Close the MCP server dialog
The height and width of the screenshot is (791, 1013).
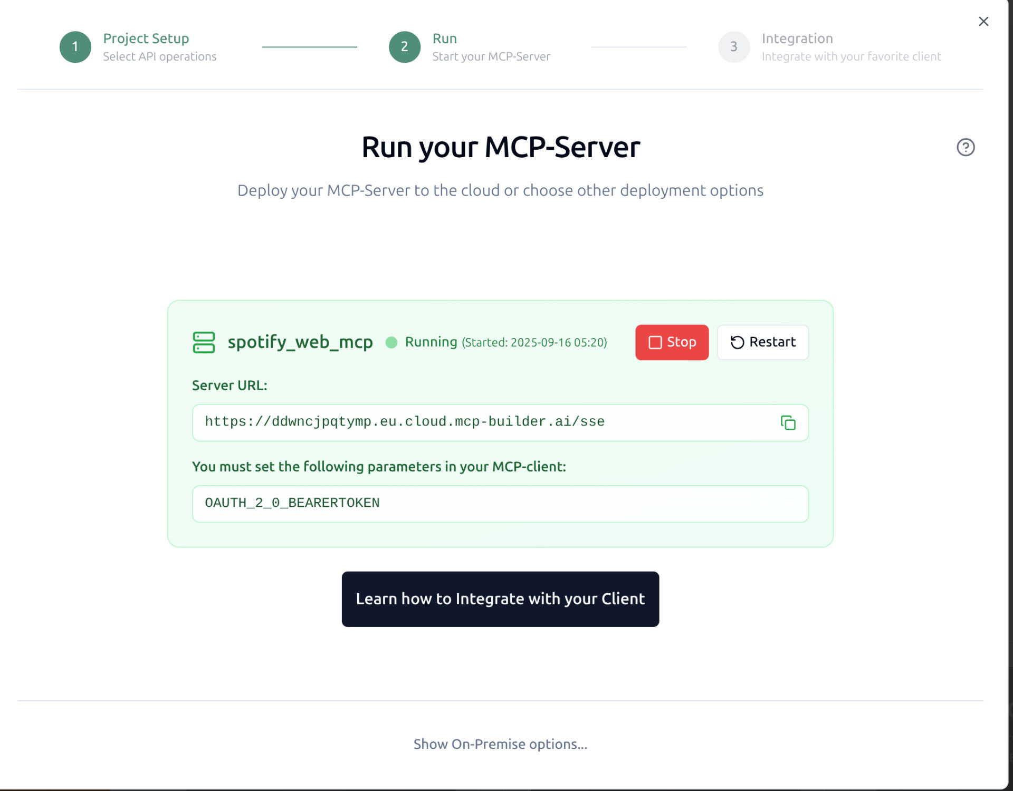tap(983, 21)
